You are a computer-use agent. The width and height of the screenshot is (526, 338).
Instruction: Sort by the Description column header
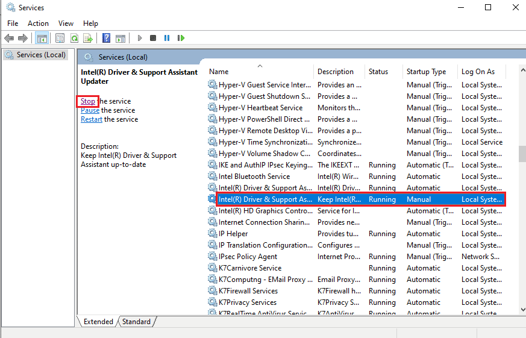point(339,72)
